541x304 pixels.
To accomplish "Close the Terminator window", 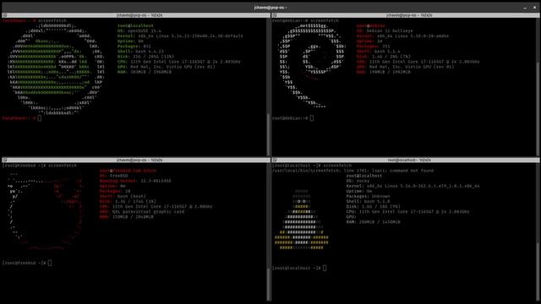I will [x=535, y=8].
